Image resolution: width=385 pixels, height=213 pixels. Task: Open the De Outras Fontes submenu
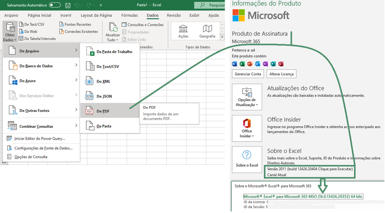point(41,110)
